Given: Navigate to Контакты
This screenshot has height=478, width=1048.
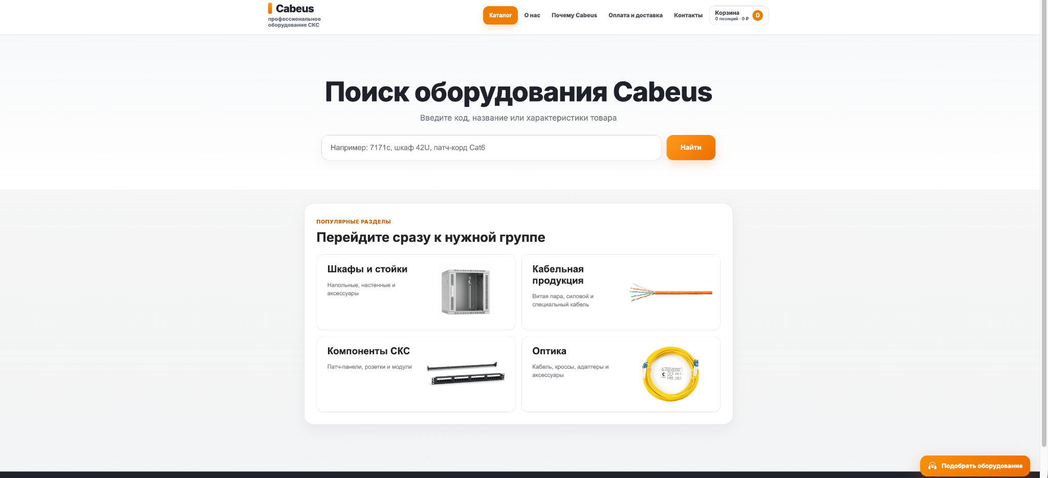Looking at the screenshot, I should pyautogui.click(x=688, y=15).
